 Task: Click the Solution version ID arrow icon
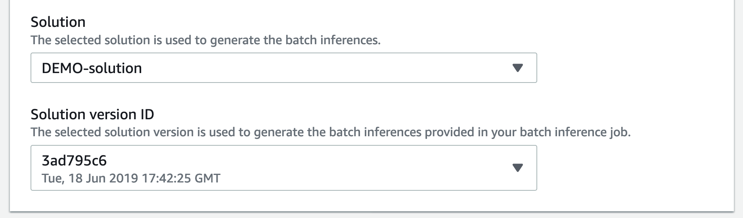(517, 168)
